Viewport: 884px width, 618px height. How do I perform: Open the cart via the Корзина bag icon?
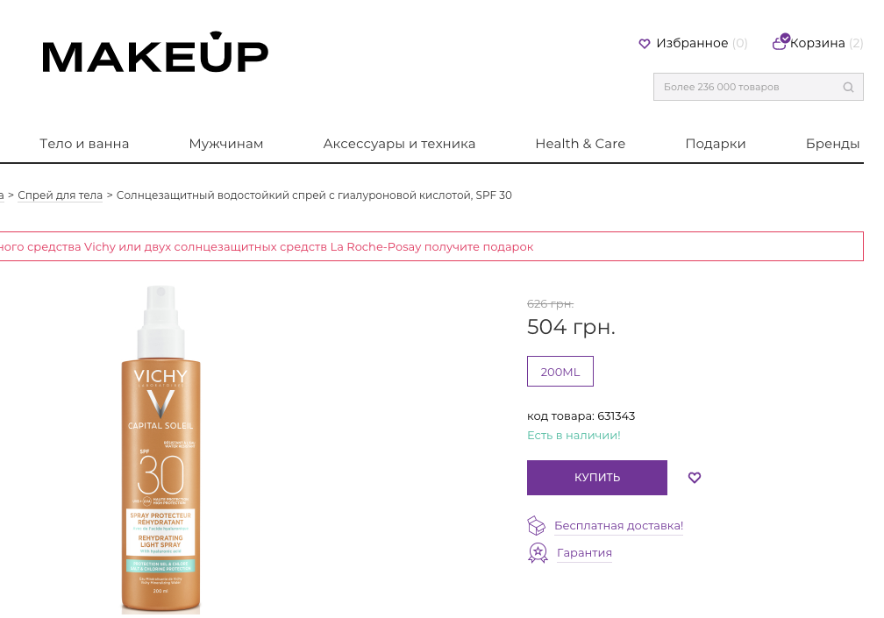pos(781,42)
